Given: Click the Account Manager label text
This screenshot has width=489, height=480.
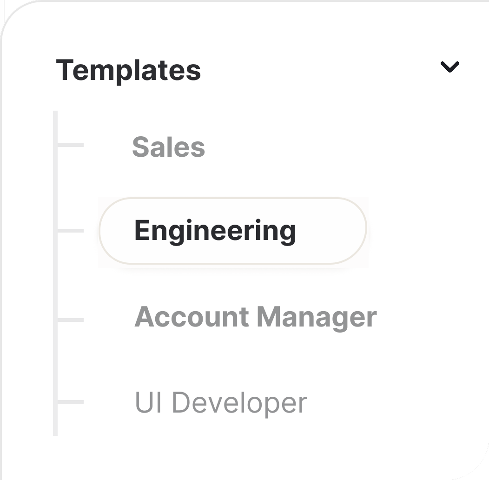Looking at the screenshot, I should [x=256, y=317].
